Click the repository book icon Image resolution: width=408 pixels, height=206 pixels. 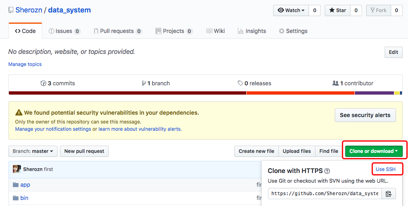(11, 10)
